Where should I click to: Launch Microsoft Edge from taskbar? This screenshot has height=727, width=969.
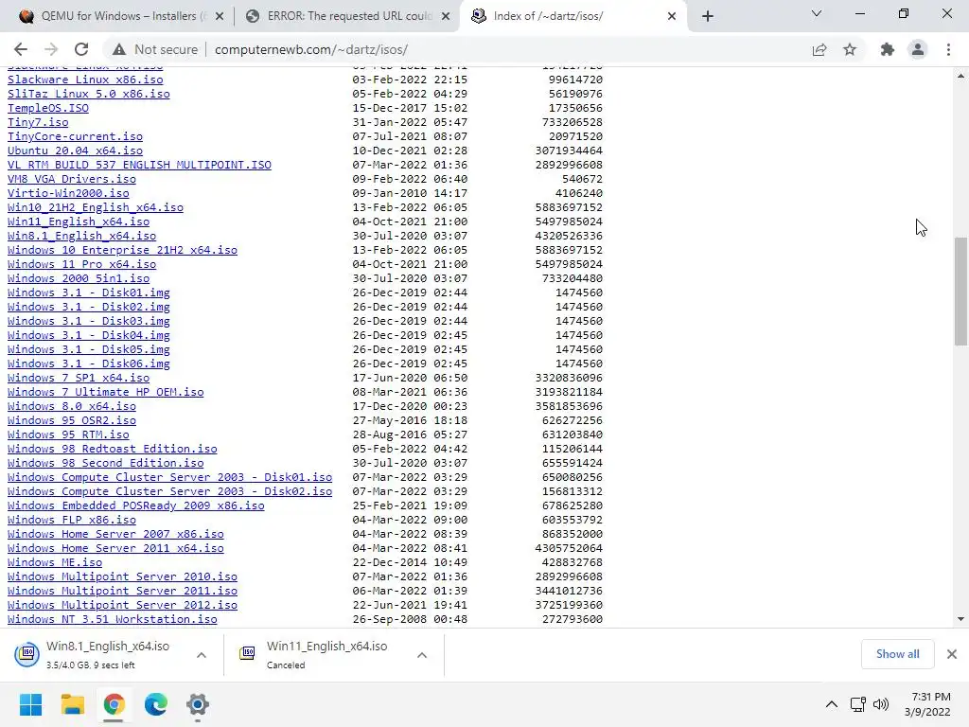[x=156, y=704]
